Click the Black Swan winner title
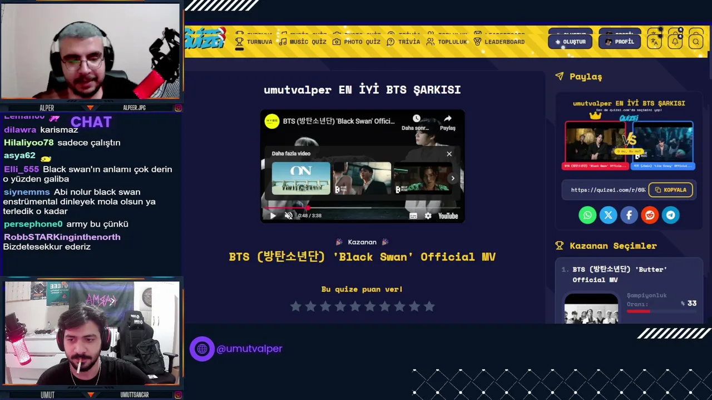The image size is (712, 400). coord(362,257)
